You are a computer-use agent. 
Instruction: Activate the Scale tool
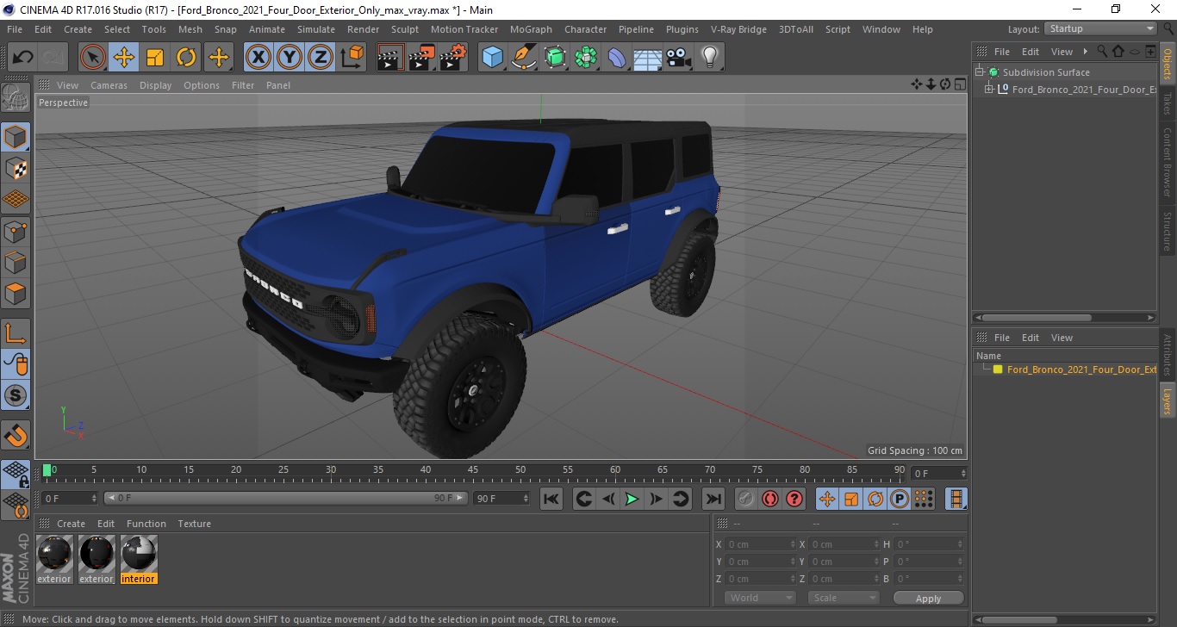[x=155, y=58]
